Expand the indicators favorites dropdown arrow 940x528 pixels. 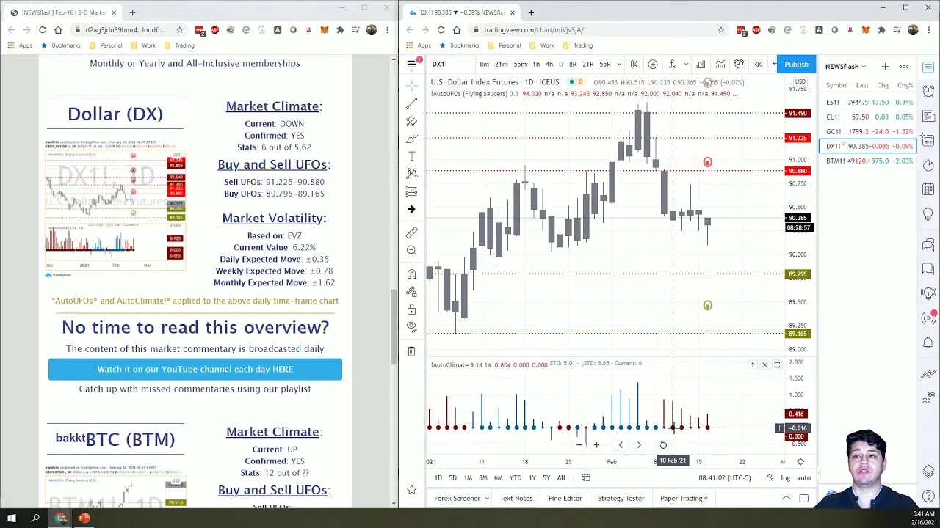click(x=686, y=64)
